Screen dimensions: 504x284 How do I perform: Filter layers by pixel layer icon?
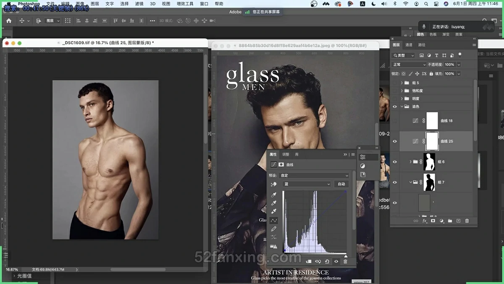[x=422, y=56]
